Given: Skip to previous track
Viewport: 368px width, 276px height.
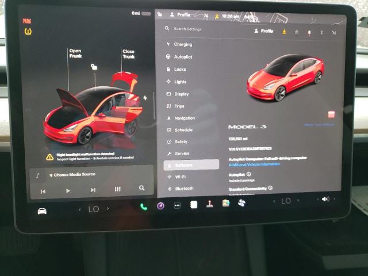Looking at the screenshot, I should point(43,191).
